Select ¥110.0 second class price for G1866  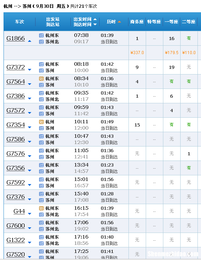click(189, 53)
